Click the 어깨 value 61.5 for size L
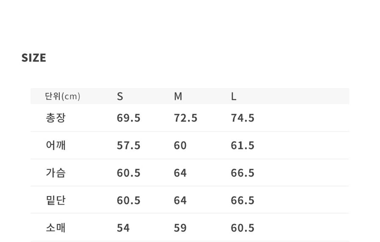 [243, 145]
